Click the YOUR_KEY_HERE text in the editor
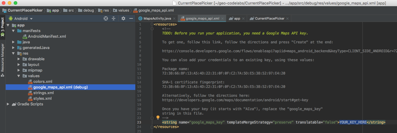397x133 pixels. click(353, 122)
